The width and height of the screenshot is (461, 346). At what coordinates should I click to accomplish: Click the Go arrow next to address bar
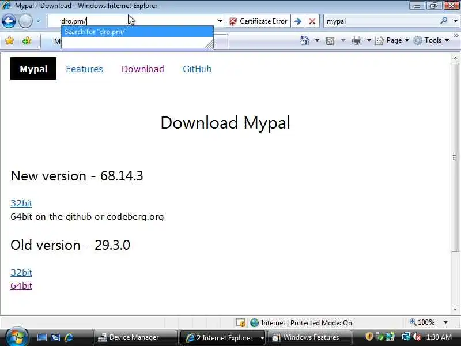(x=298, y=21)
